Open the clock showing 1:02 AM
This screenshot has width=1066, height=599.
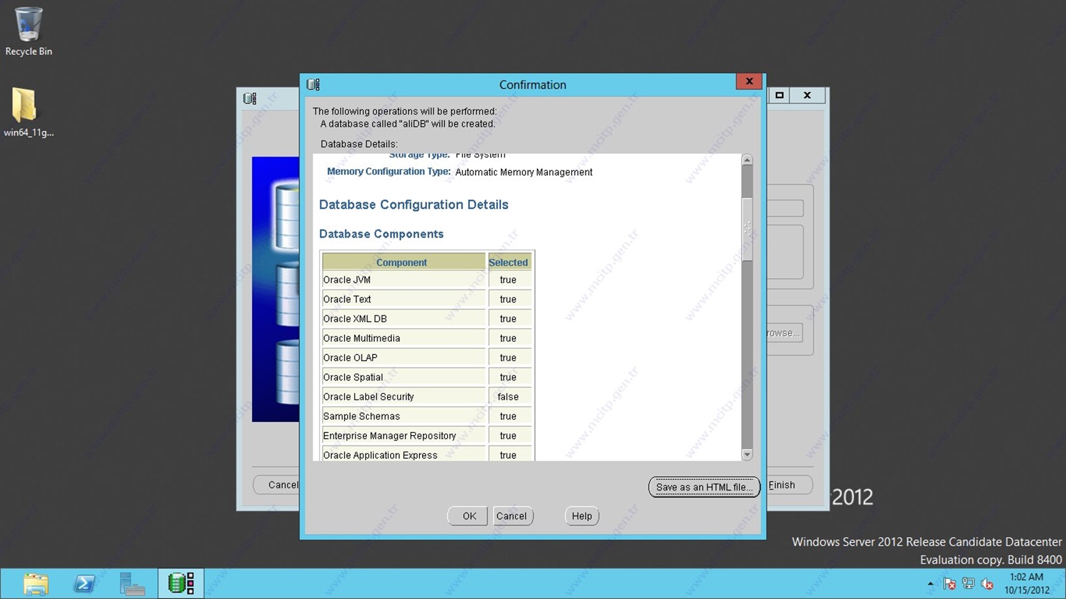[1027, 583]
